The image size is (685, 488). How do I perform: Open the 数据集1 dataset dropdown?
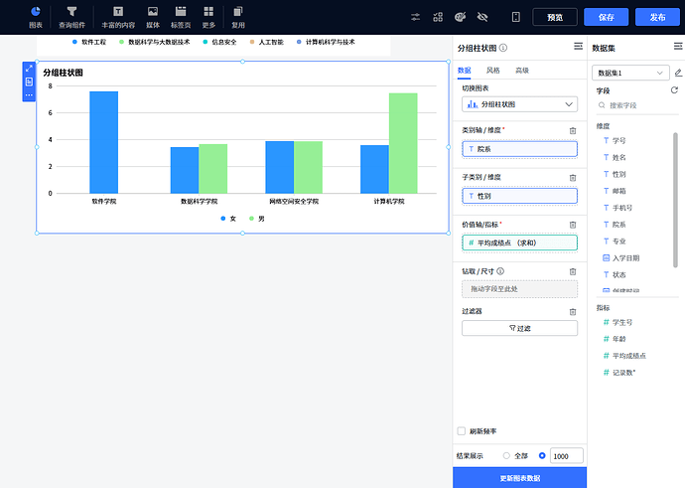point(630,73)
